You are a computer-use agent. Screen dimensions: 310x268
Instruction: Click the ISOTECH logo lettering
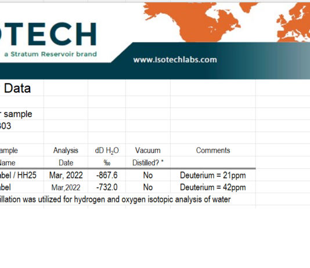click(48, 34)
